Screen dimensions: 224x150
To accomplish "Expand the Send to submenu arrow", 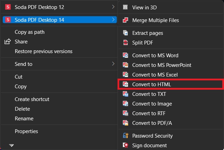I will tap(113, 64).
